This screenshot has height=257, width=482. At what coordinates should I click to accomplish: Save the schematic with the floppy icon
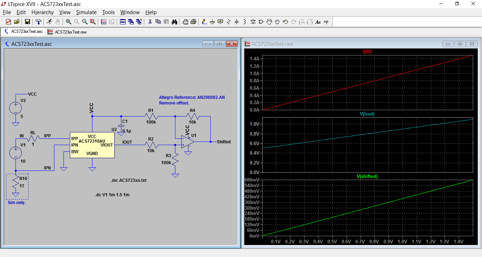pos(28,22)
